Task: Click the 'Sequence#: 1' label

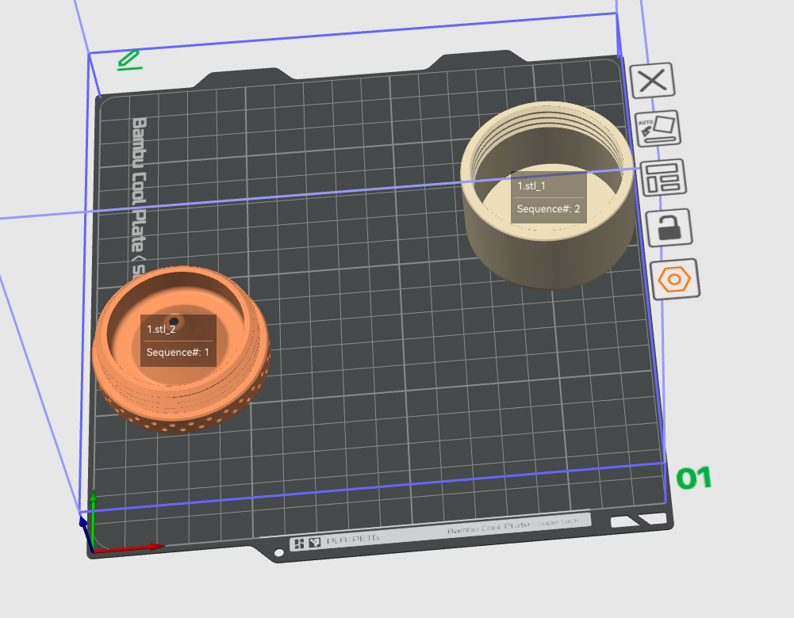Action: tap(178, 353)
